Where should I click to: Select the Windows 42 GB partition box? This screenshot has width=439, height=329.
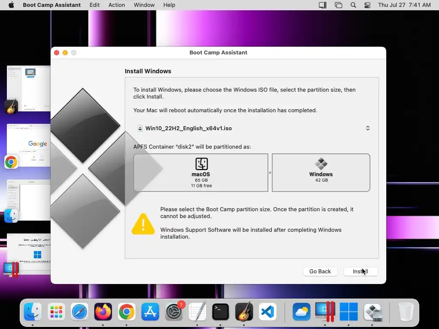(321, 173)
